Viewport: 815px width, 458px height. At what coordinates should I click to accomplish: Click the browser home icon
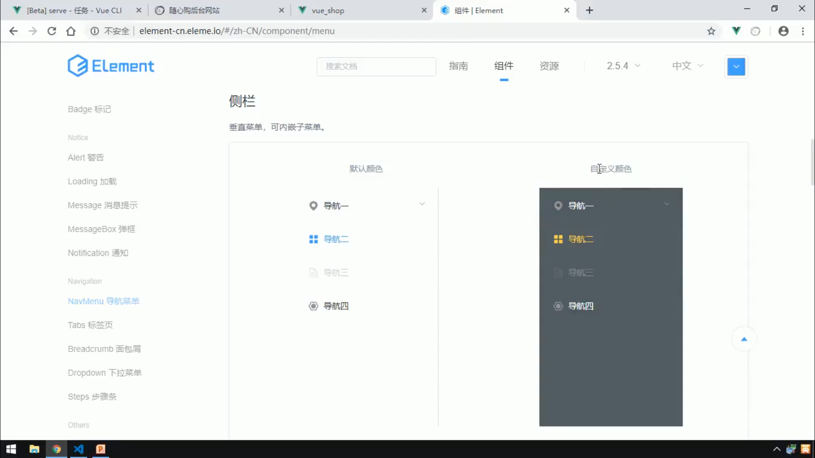coord(71,31)
